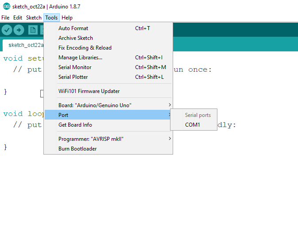
Task: Click the closing brace after loop function
Action: (5, 147)
